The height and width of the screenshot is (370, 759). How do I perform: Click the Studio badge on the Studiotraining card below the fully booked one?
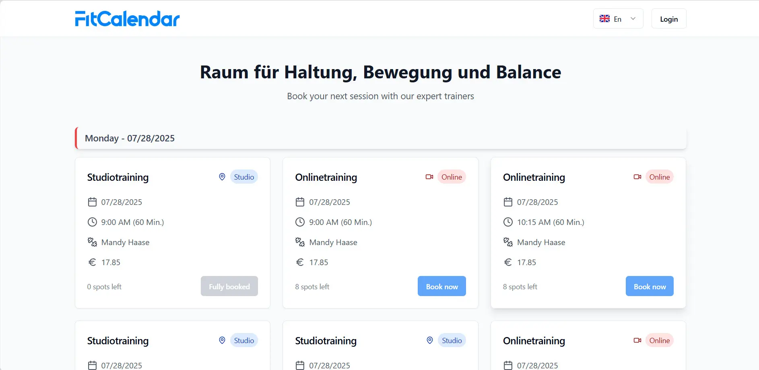tap(244, 340)
